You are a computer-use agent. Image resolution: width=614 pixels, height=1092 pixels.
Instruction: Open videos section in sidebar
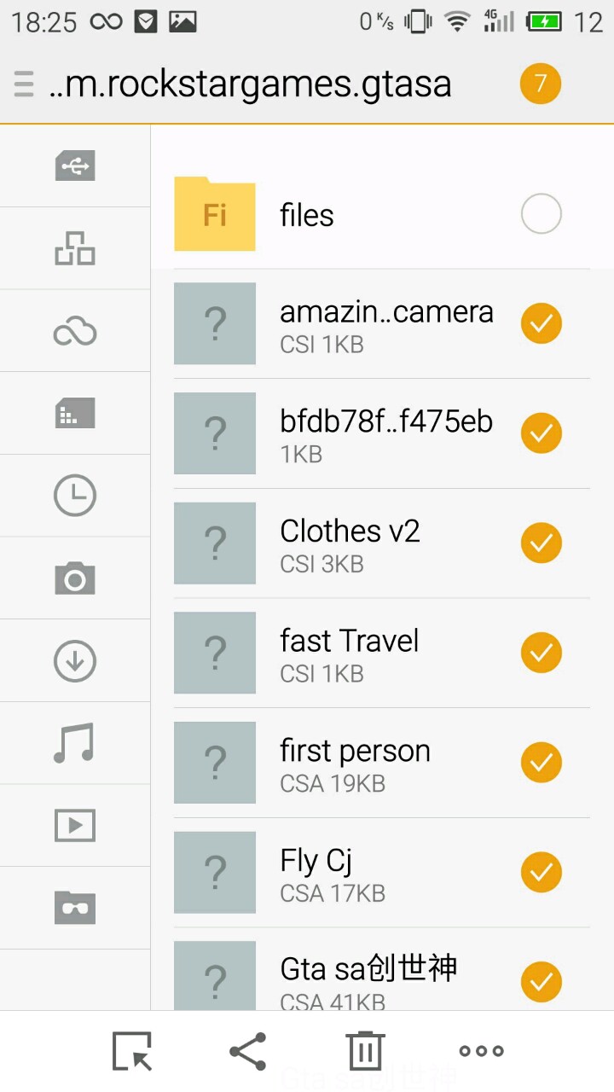tap(75, 826)
